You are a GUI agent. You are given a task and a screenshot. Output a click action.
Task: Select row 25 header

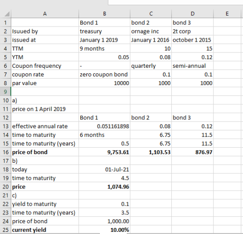[5, 230]
